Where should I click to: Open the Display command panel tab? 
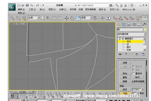click(x=139, y=25)
